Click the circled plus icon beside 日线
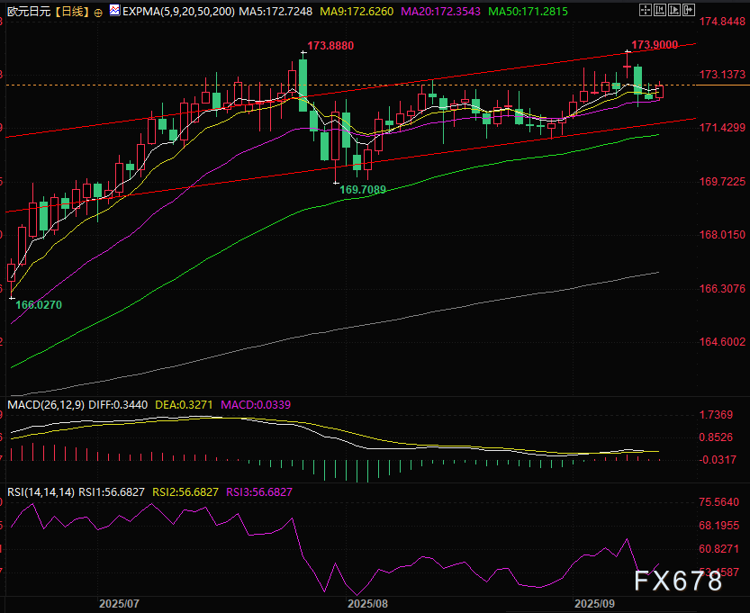Image resolution: width=750 pixels, height=613 pixels. pyautogui.click(x=98, y=13)
